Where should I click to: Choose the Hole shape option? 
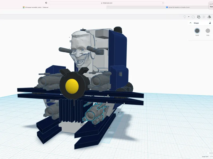pyautogui.click(x=208, y=31)
